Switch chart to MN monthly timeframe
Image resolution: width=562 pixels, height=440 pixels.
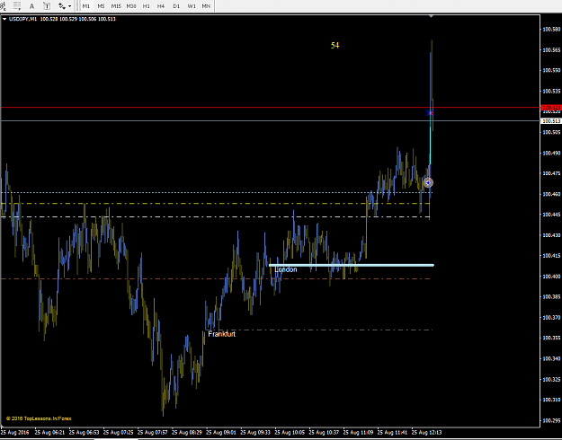coord(206,6)
